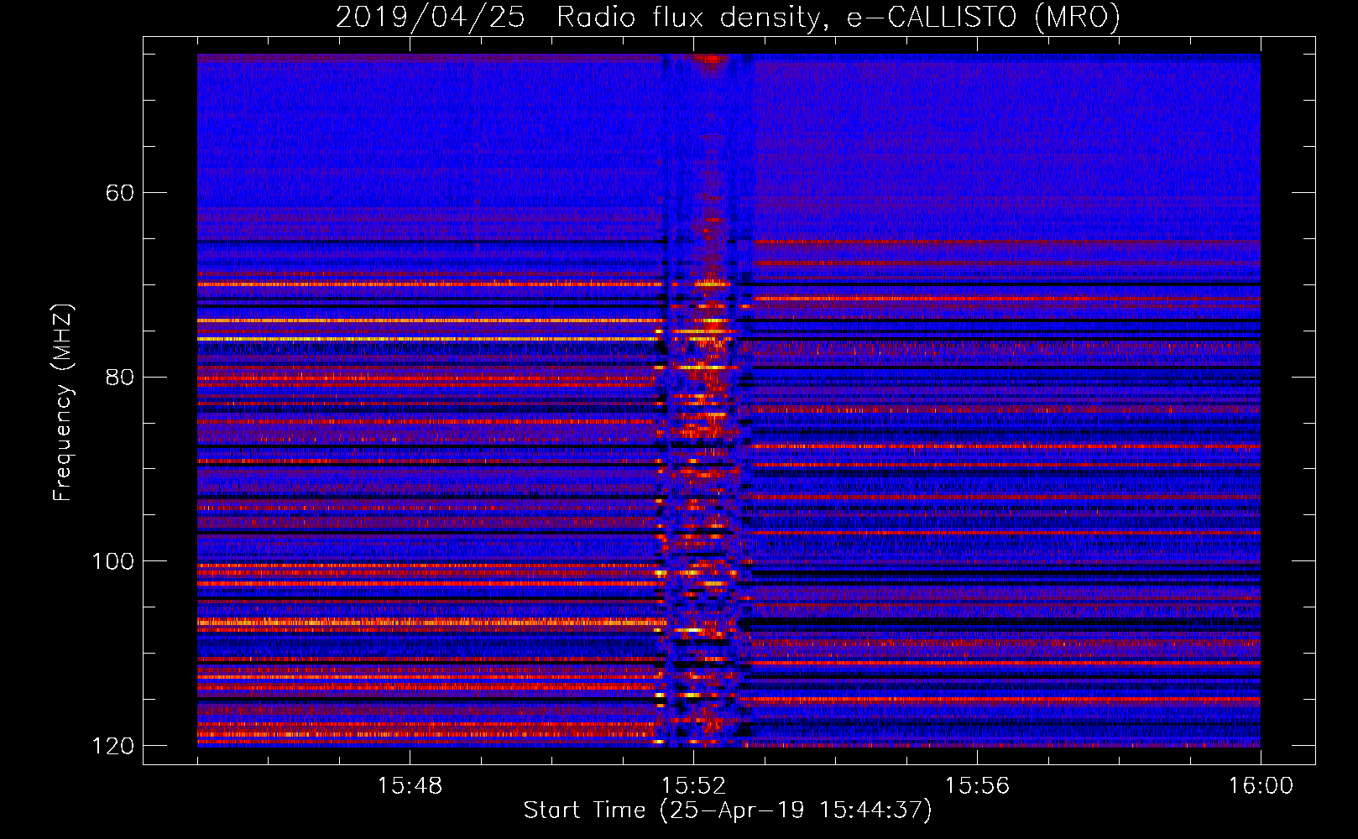Screen dimensions: 1358x839
Task: Click the 15:52 time tick label
Action: 693,786
